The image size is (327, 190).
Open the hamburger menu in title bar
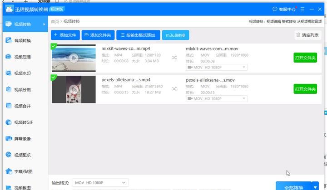(302, 9)
